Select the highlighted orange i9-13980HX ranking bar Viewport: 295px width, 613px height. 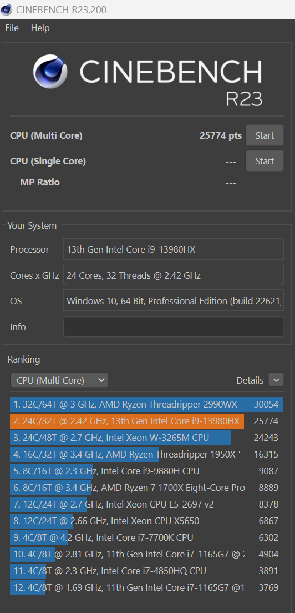coord(127,421)
